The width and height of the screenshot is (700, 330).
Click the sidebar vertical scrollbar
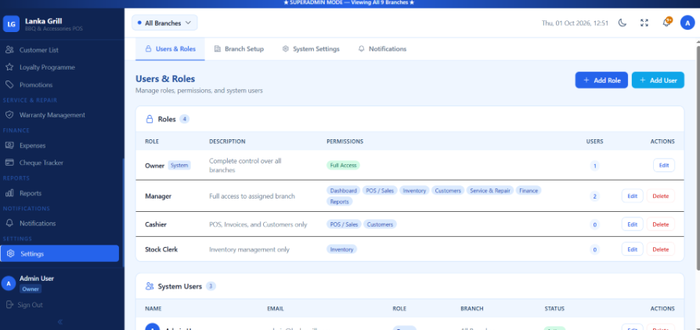123,213
